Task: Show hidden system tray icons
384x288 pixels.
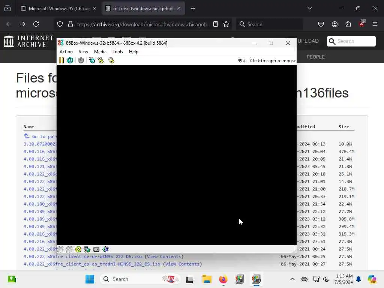Action: tap(292, 279)
